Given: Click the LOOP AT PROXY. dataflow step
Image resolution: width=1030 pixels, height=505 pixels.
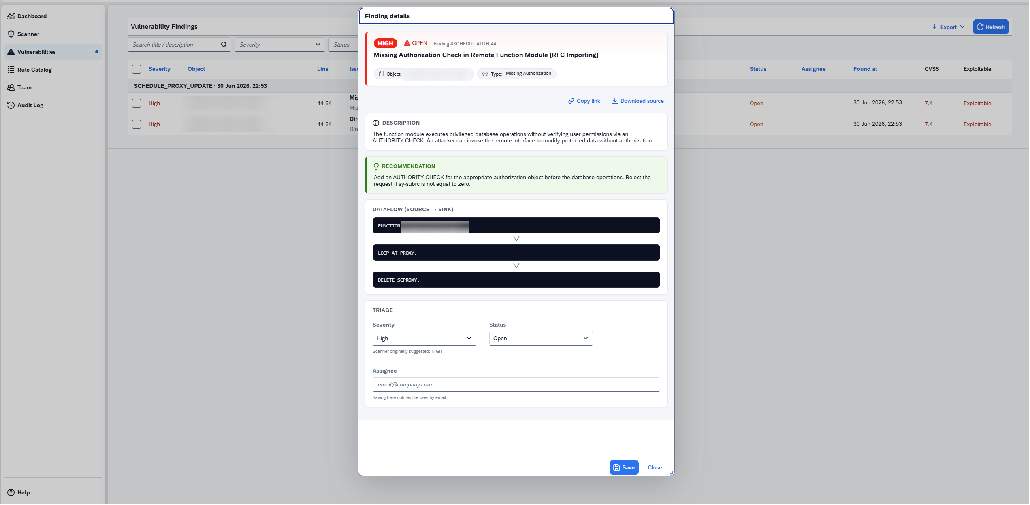Looking at the screenshot, I should 516,252.
